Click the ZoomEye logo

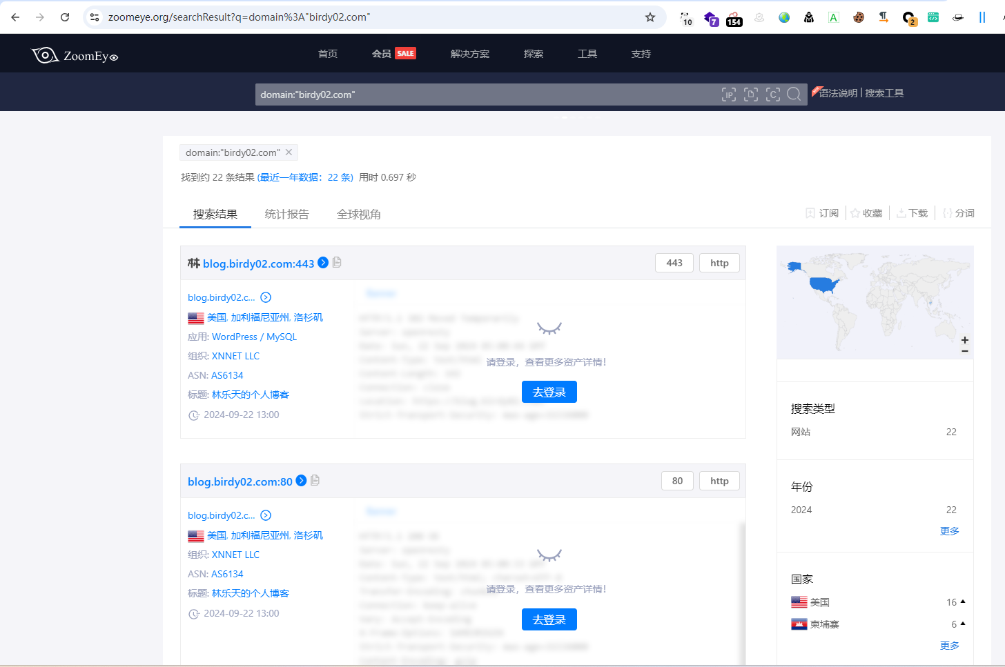pos(75,55)
